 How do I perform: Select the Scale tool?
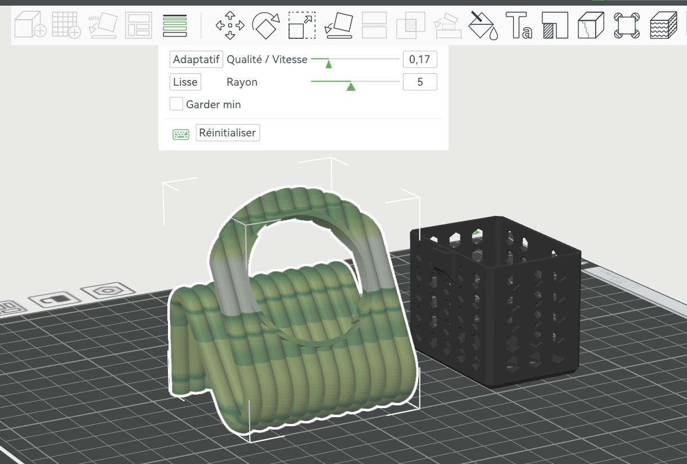pyautogui.click(x=302, y=25)
